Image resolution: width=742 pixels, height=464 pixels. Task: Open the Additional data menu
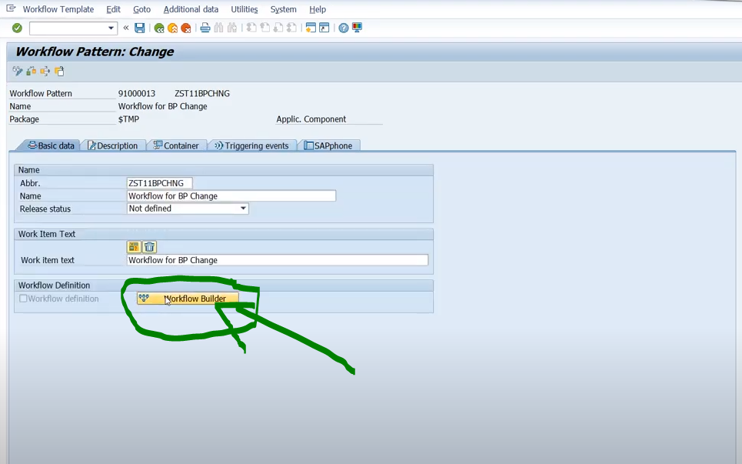point(191,9)
